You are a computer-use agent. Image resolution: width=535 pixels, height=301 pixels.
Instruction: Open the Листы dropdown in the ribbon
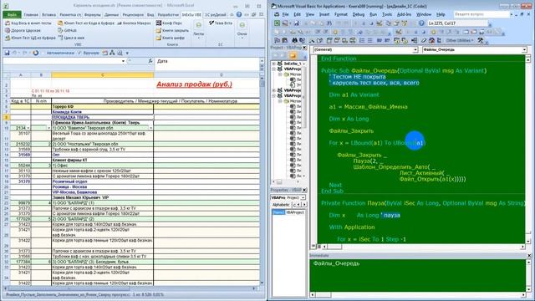point(199,30)
